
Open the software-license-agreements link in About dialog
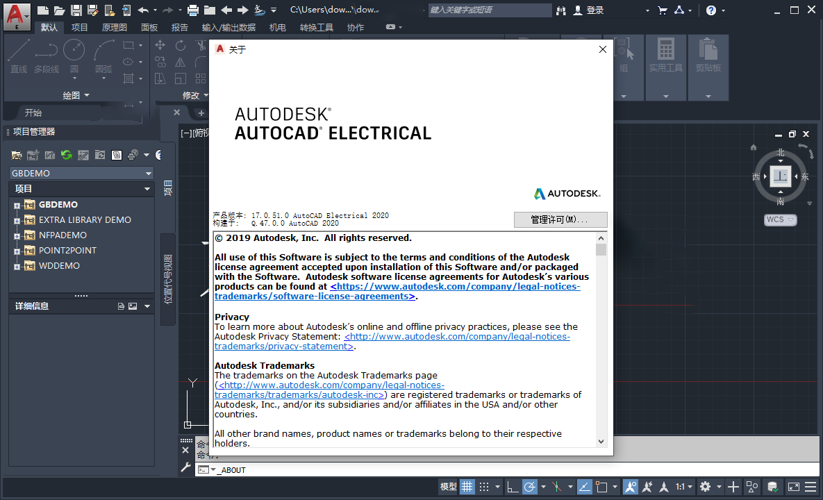(397, 291)
